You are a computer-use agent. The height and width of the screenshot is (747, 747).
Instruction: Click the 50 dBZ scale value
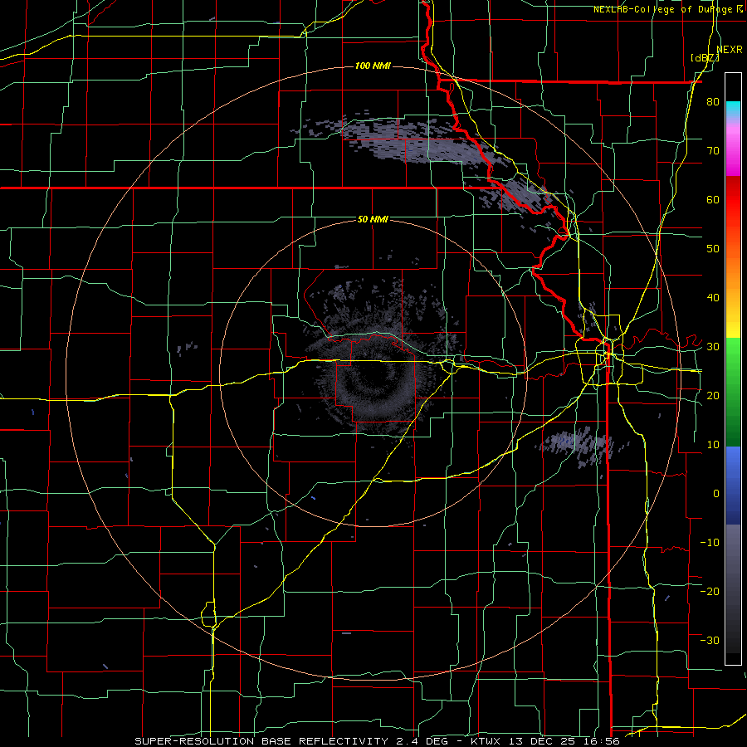(x=713, y=249)
